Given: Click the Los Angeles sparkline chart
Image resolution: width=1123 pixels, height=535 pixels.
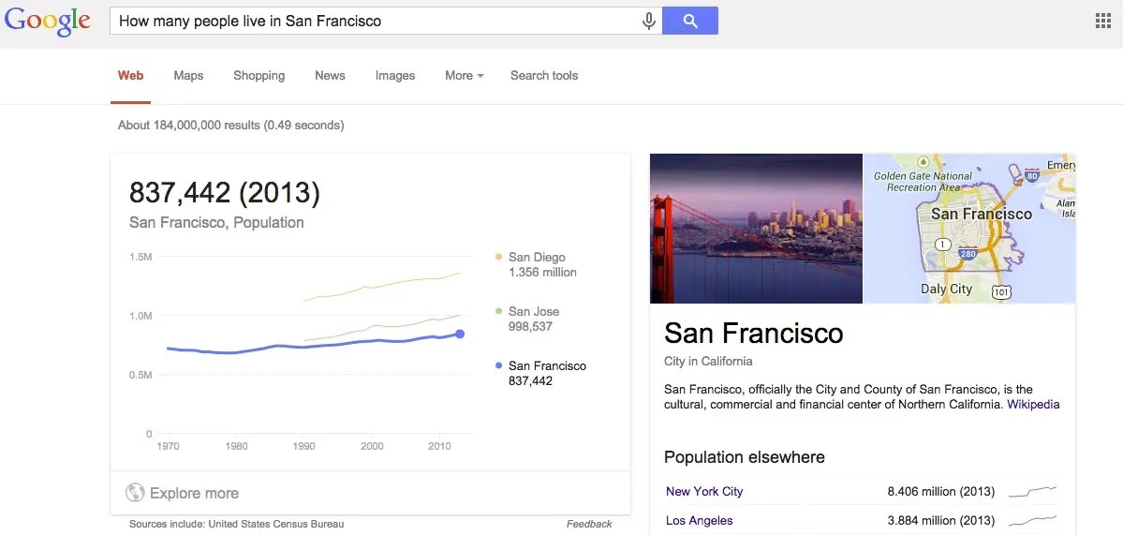Looking at the screenshot, I should pos(1032,520).
